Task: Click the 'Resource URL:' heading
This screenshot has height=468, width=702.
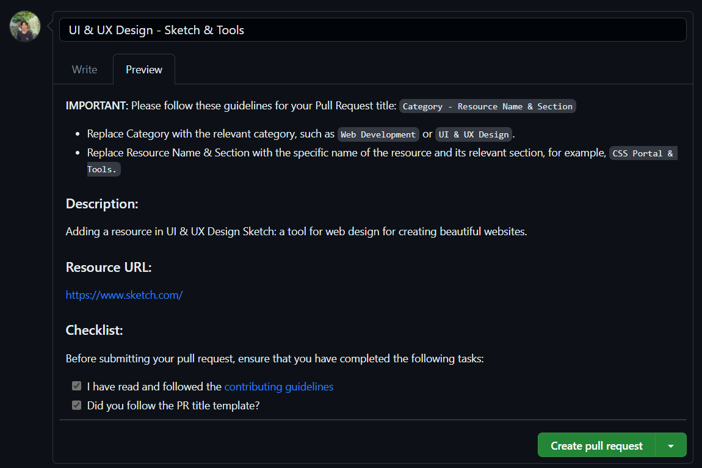Action: point(108,267)
